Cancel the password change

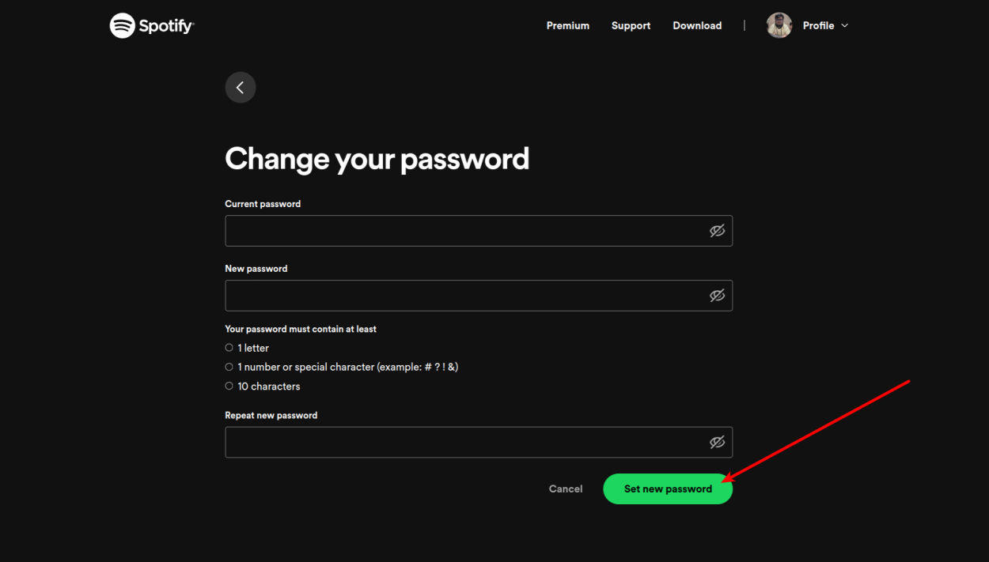(565, 488)
